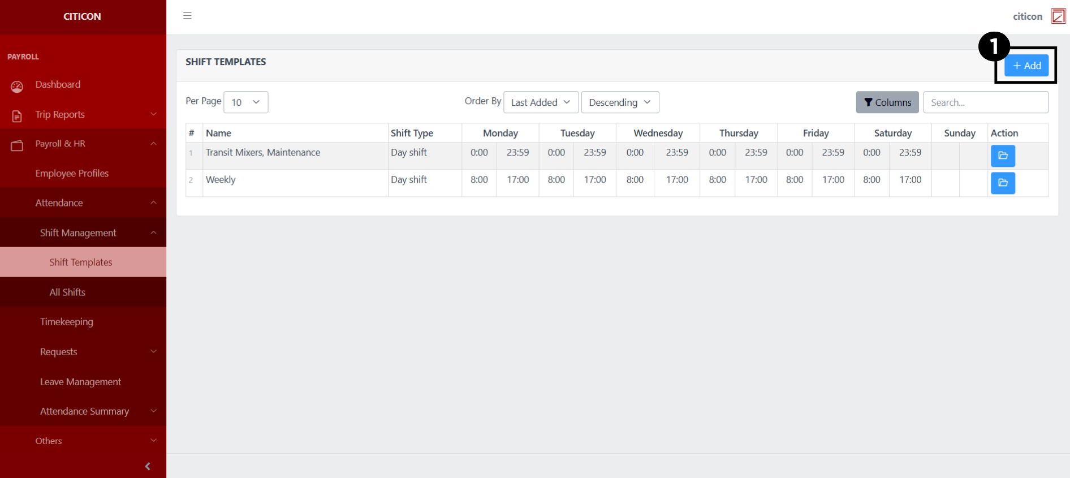Click the Columns filter button
This screenshot has height=478, width=1070.
[887, 102]
